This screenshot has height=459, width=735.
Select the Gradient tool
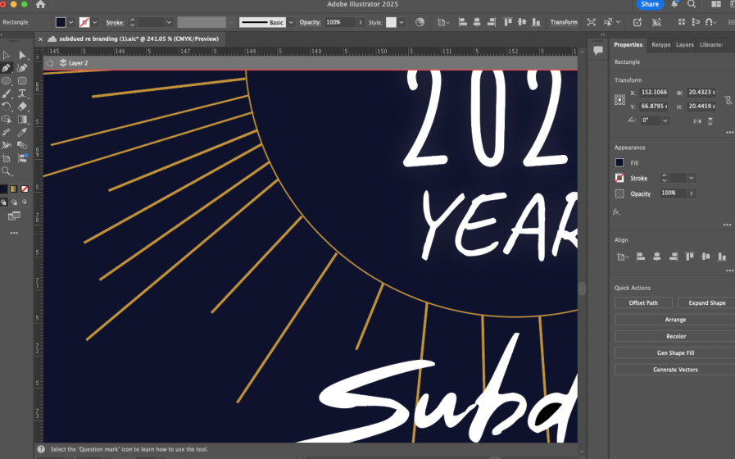[22, 120]
